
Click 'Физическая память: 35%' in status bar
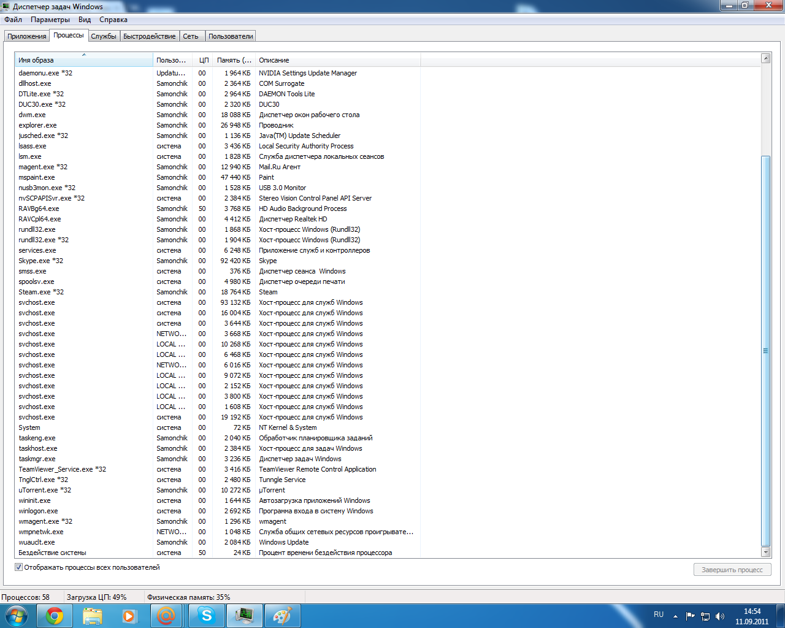(x=189, y=597)
